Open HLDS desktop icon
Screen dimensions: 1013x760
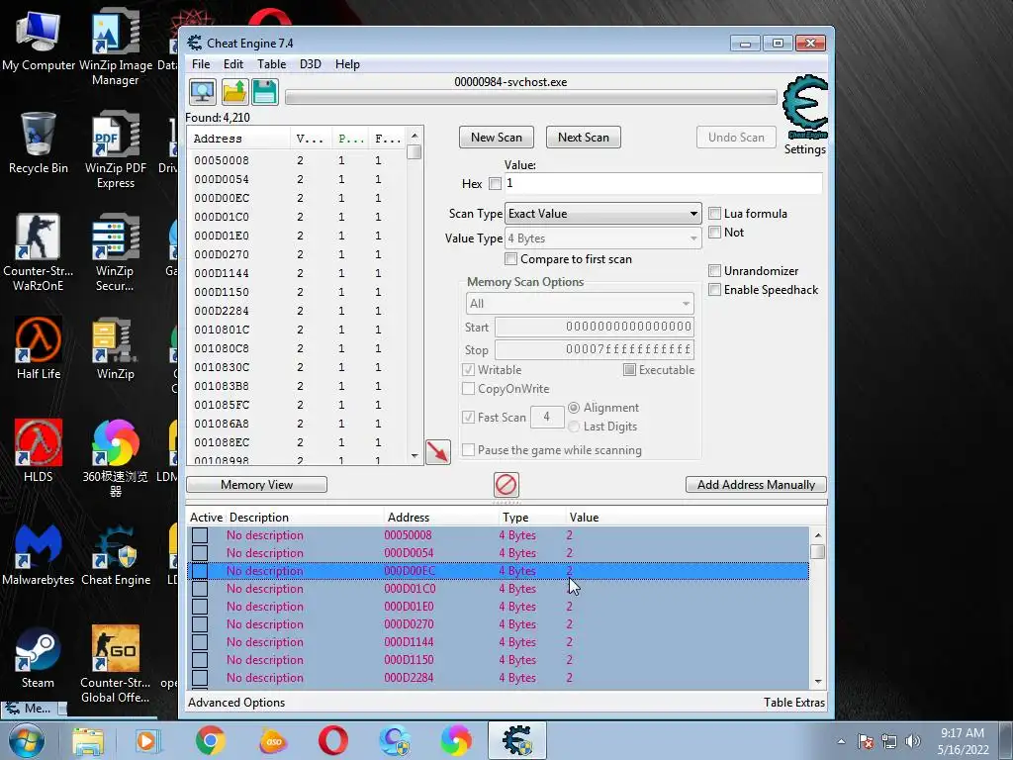coord(39,451)
